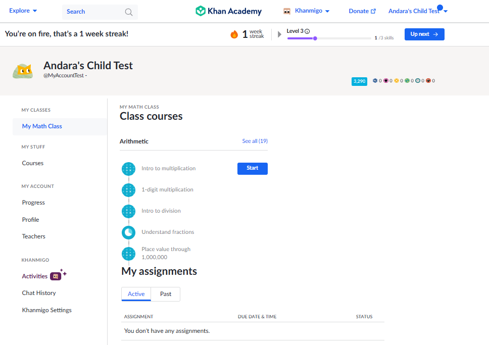Open Teachers in the sidebar
The image size is (489, 345).
(x=34, y=236)
